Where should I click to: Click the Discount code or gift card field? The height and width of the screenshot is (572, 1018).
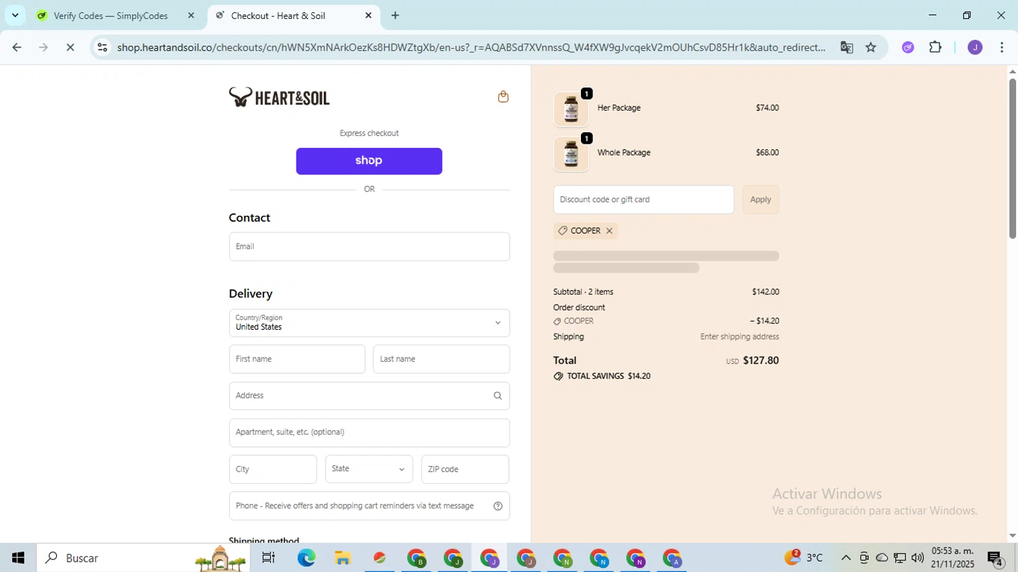(643, 199)
